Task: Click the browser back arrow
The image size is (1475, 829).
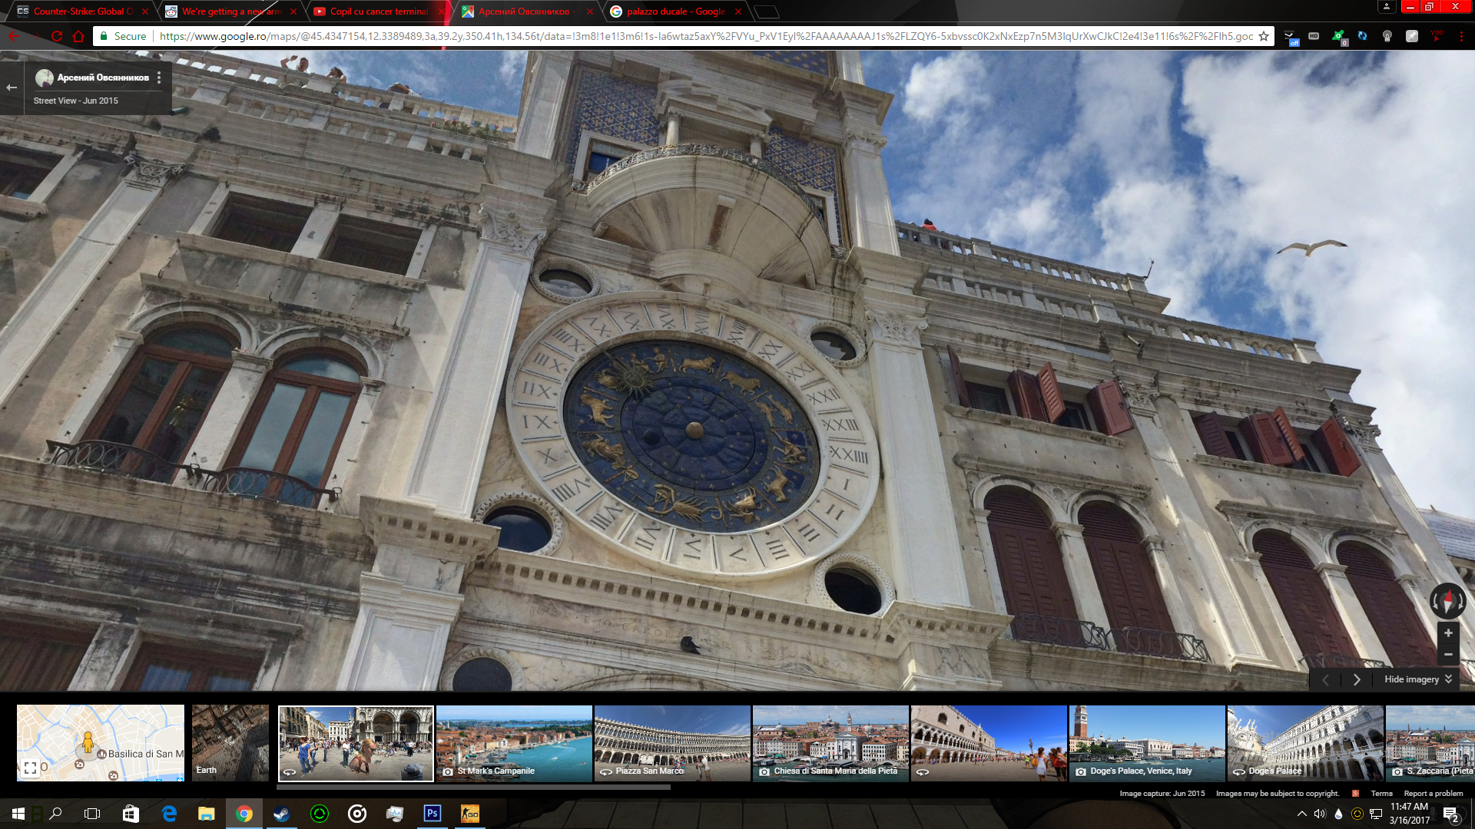Action: (14, 36)
